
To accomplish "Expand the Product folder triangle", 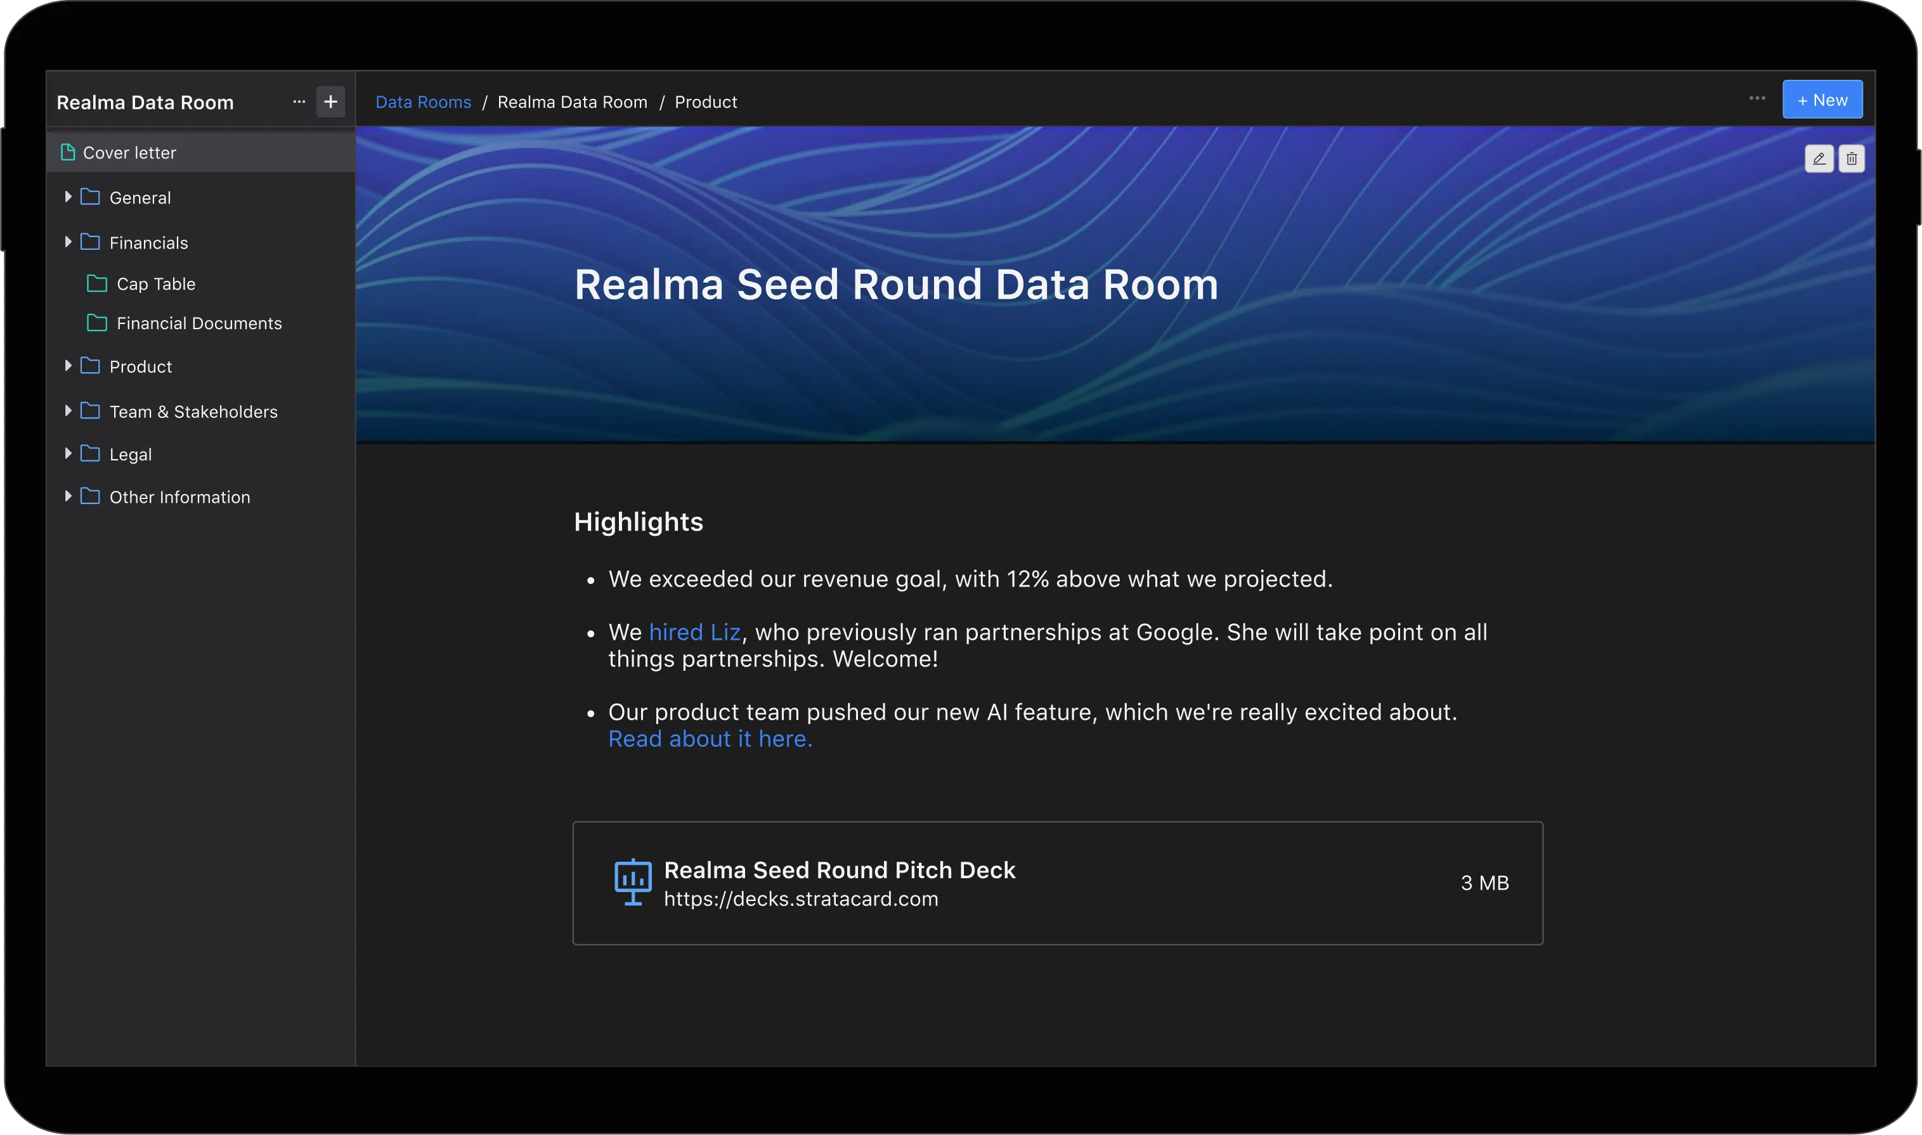I will 68,366.
